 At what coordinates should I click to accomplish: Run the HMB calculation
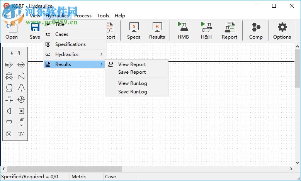point(183,30)
